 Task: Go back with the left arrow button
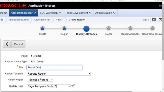7,44
